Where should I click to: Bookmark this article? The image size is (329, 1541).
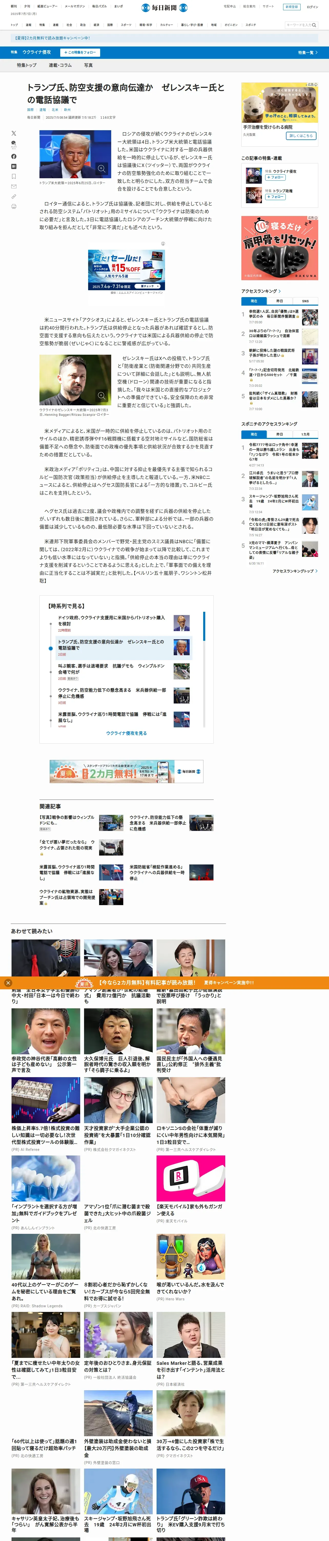coord(14,176)
